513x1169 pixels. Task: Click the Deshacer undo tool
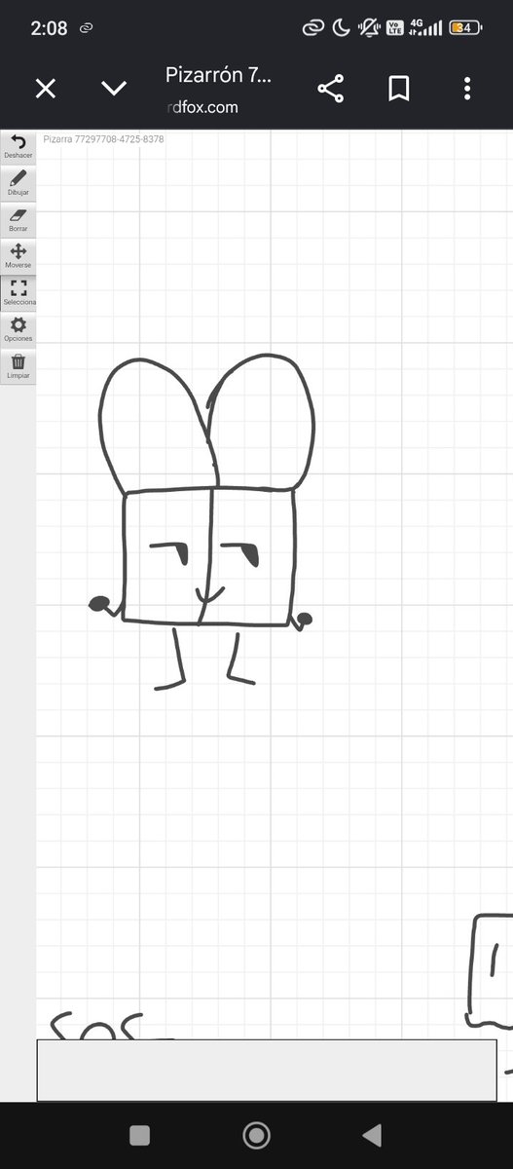(18, 148)
